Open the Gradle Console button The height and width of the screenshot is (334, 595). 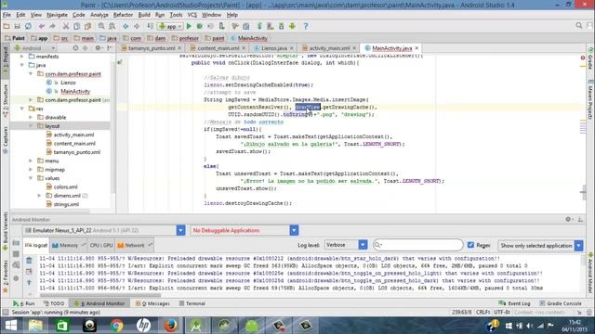tap(561, 303)
